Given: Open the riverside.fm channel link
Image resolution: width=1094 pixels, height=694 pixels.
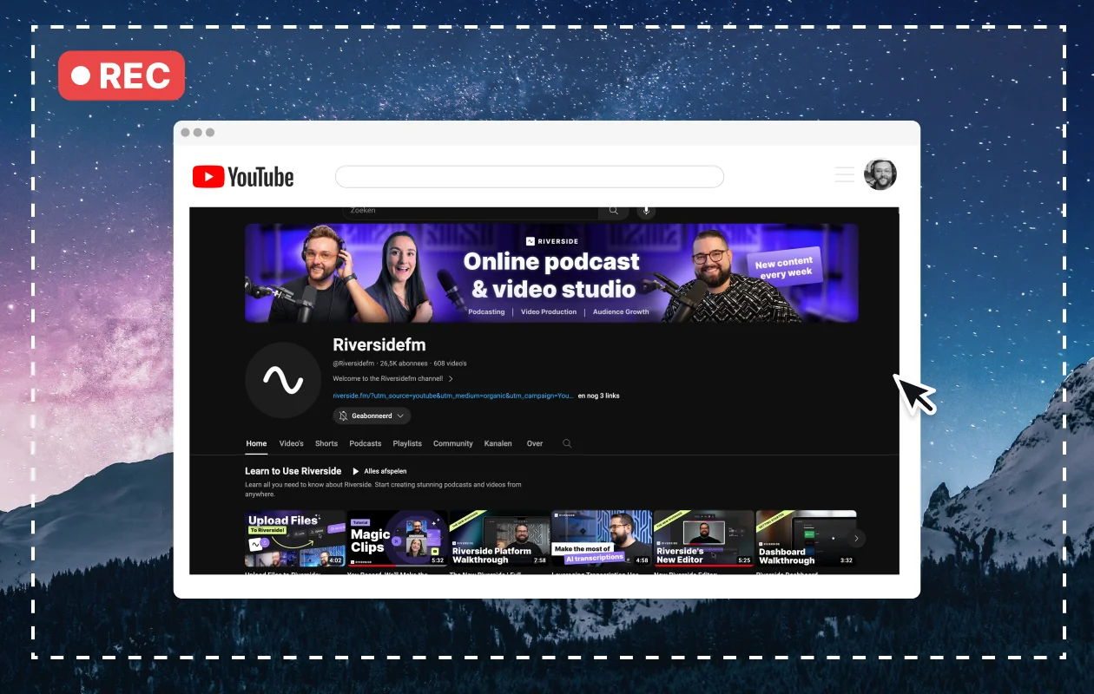Looking at the screenshot, I should point(452,396).
